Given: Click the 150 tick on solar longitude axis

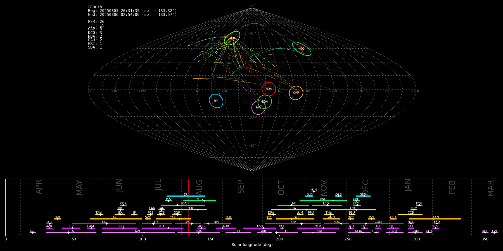Looking at the screenshot, I should (211, 239).
